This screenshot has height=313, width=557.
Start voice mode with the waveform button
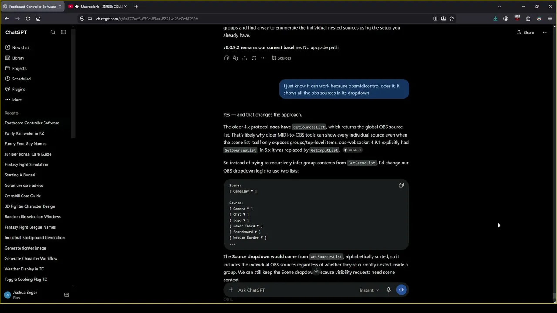point(401,290)
